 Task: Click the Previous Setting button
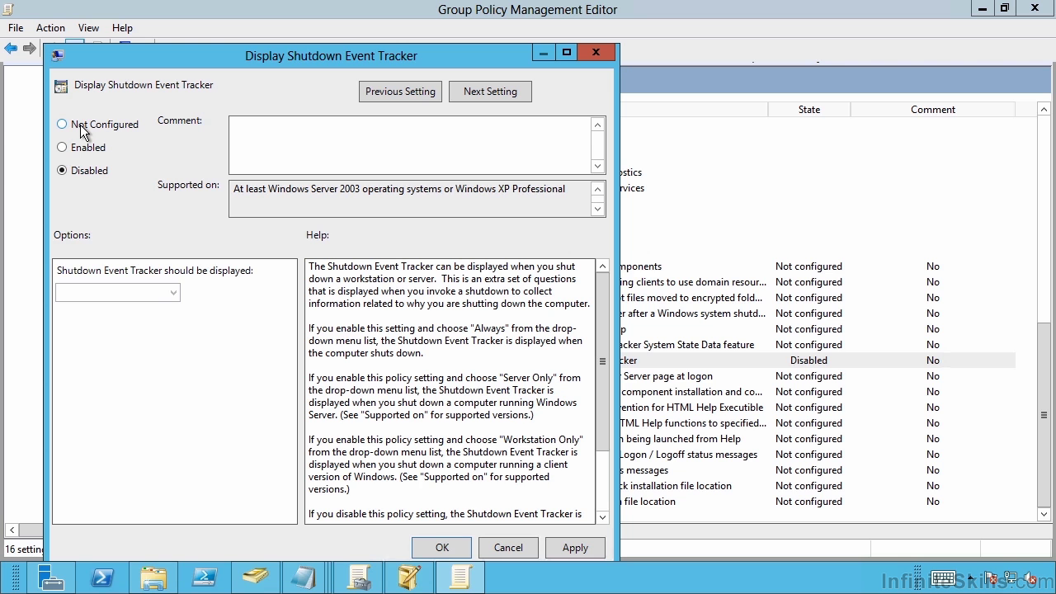pos(400,92)
